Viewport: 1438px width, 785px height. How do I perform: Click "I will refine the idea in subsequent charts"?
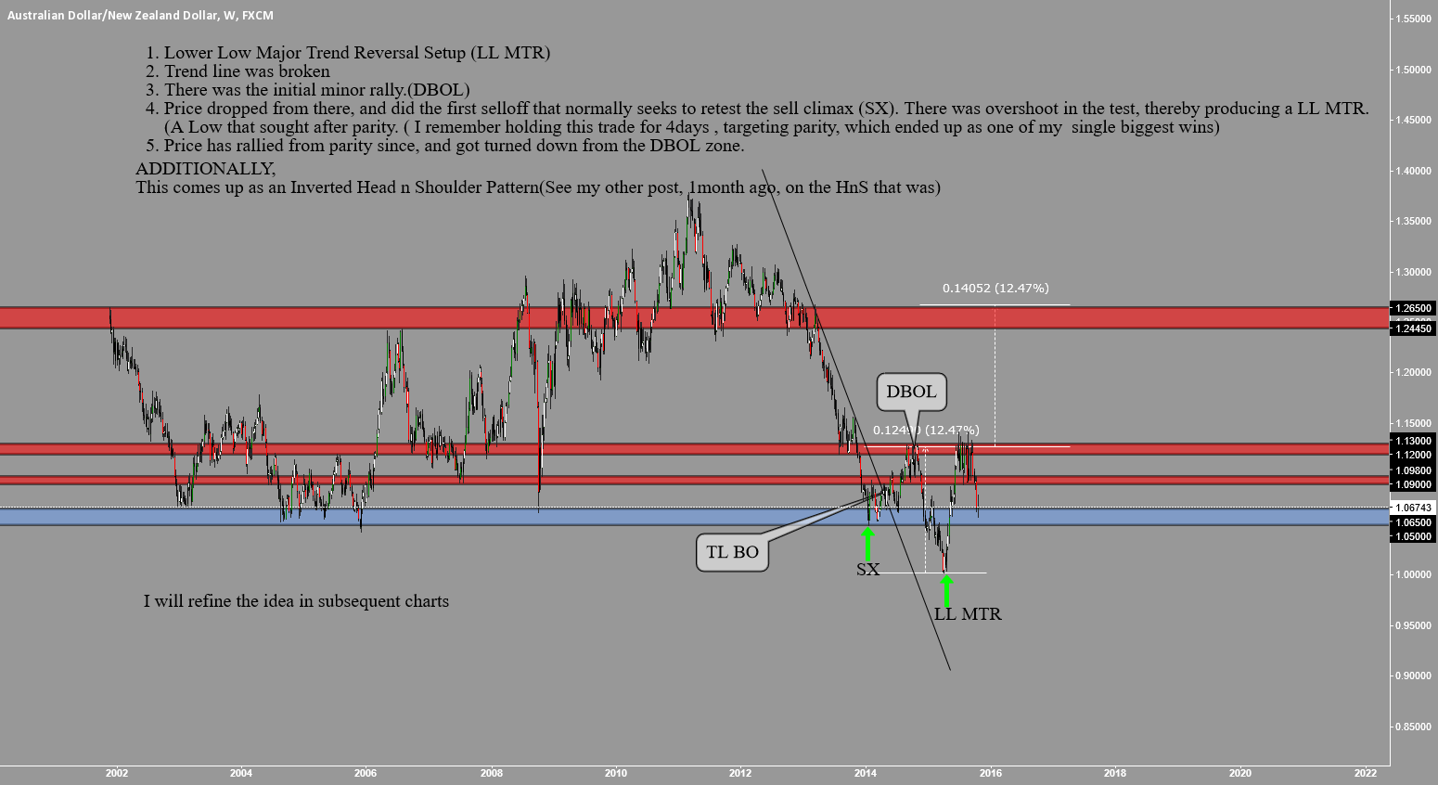(x=296, y=601)
